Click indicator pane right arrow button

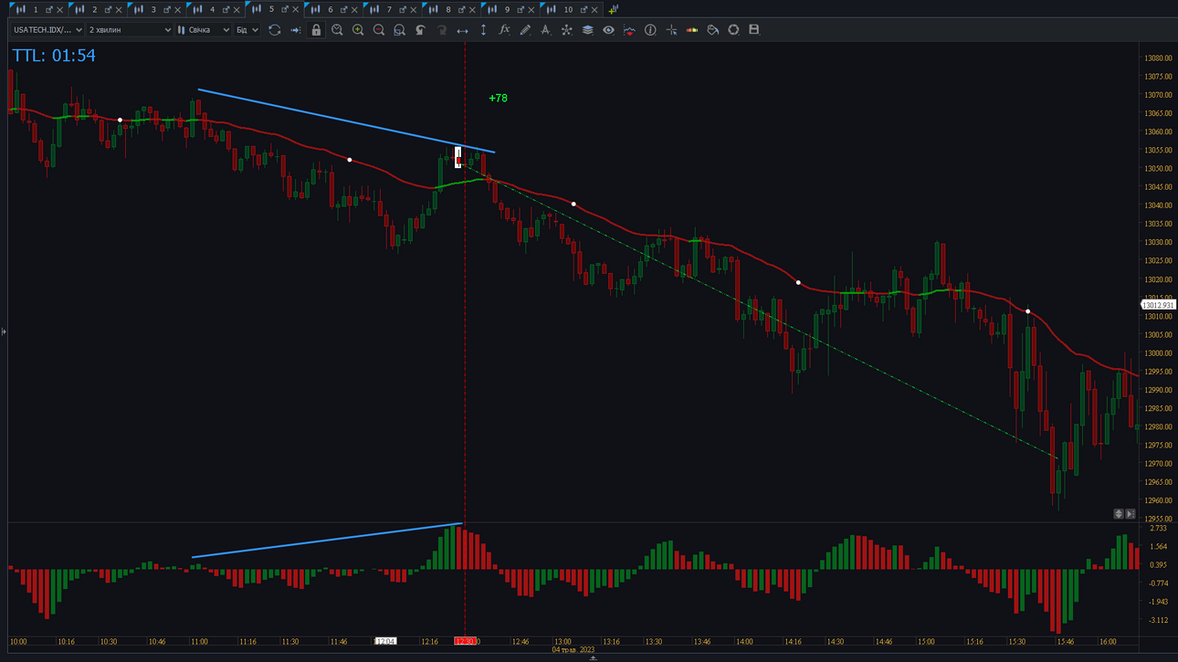click(x=1131, y=514)
